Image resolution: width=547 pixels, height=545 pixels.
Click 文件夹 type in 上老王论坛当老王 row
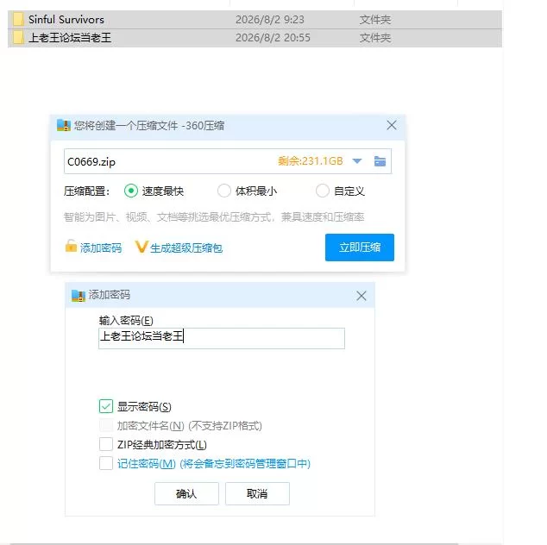click(375, 38)
